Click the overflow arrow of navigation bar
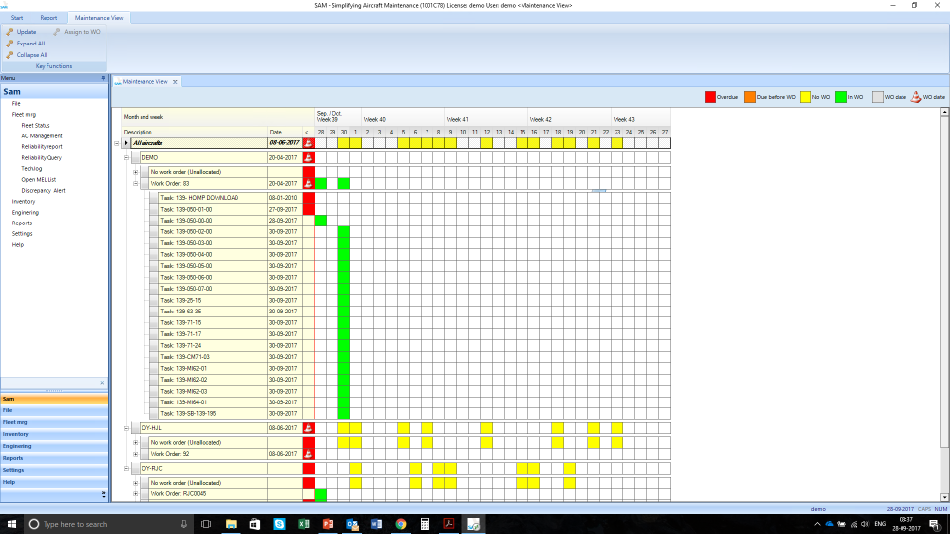 coord(104,495)
